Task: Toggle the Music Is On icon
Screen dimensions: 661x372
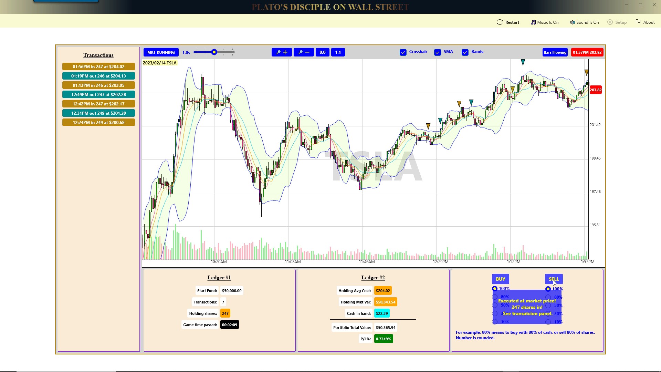Action: (533, 22)
